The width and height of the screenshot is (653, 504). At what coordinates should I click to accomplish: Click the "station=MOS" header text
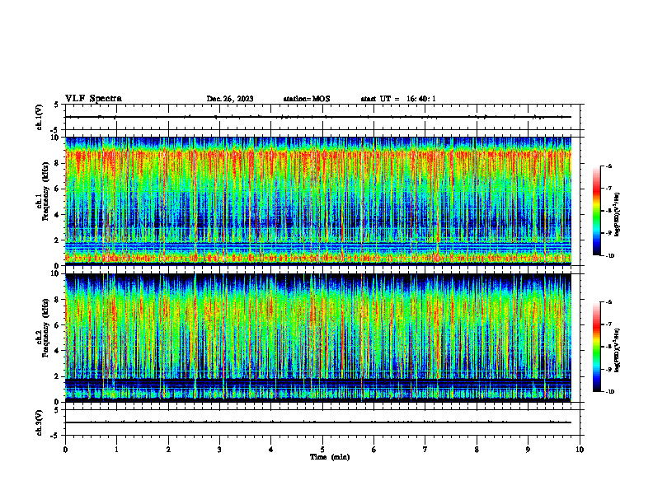307,99
